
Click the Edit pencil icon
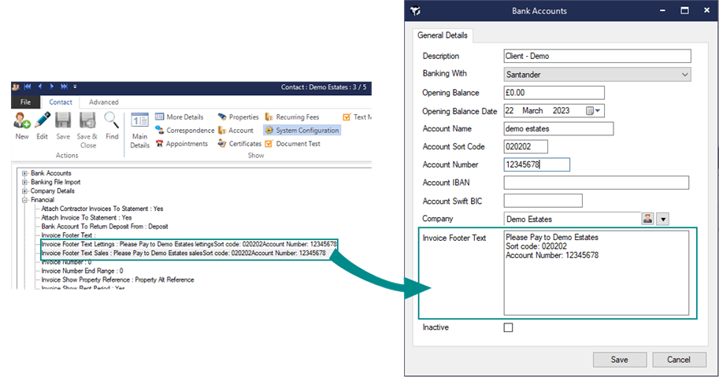pyautogui.click(x=43, y=122)
